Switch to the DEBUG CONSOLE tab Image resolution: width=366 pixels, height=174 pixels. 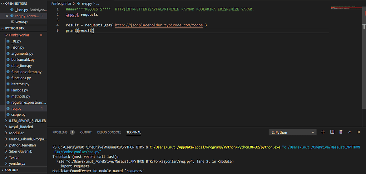pos(109,132)
